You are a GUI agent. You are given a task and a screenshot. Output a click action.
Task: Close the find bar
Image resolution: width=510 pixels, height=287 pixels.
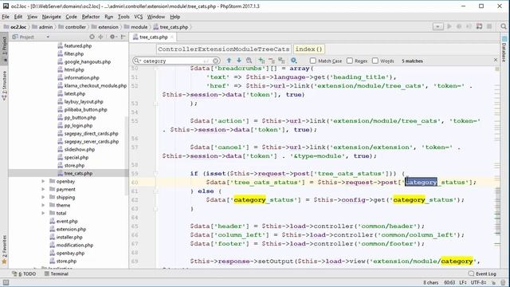tap(496, 60)
